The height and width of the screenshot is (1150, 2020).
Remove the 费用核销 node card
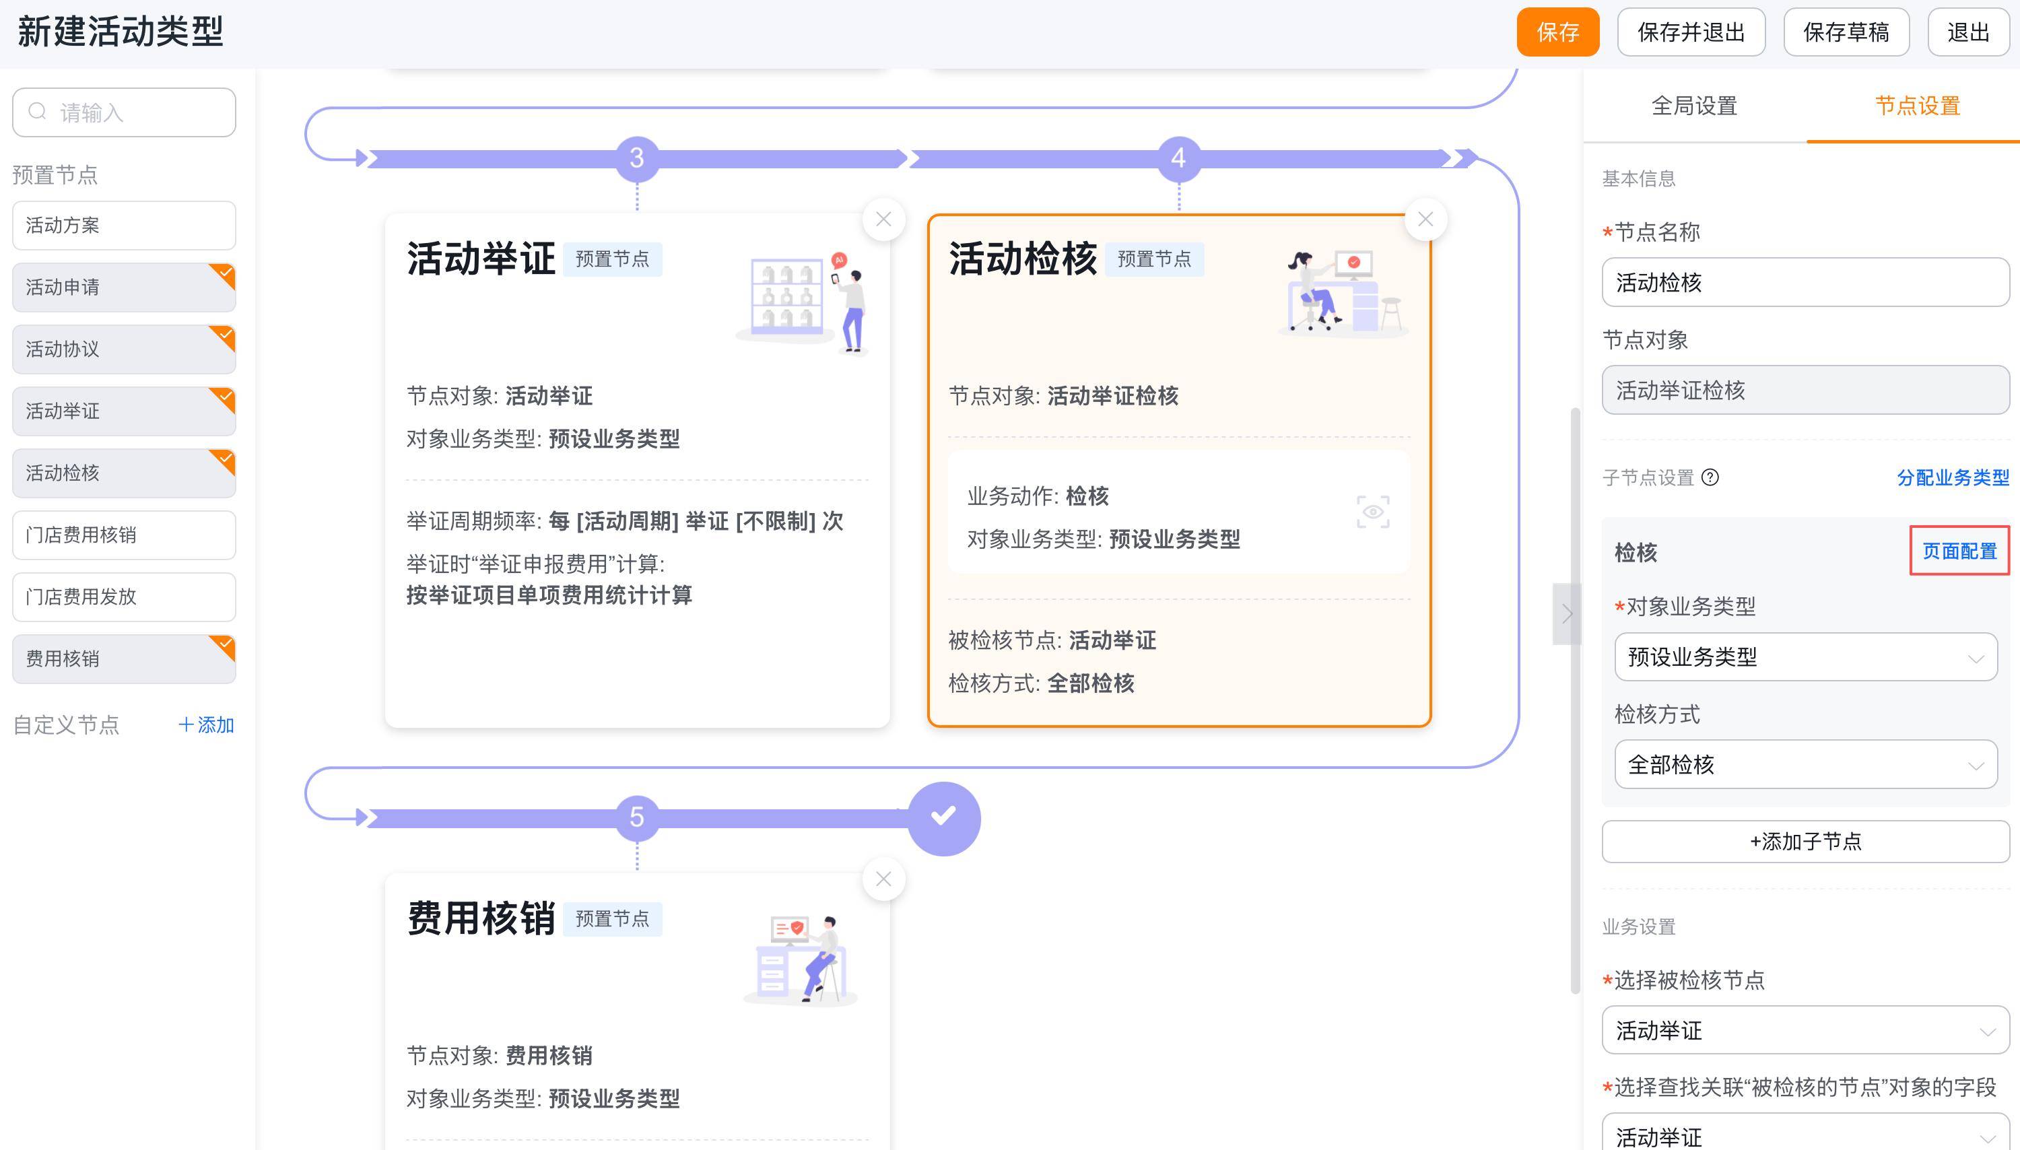click(883, 878)
